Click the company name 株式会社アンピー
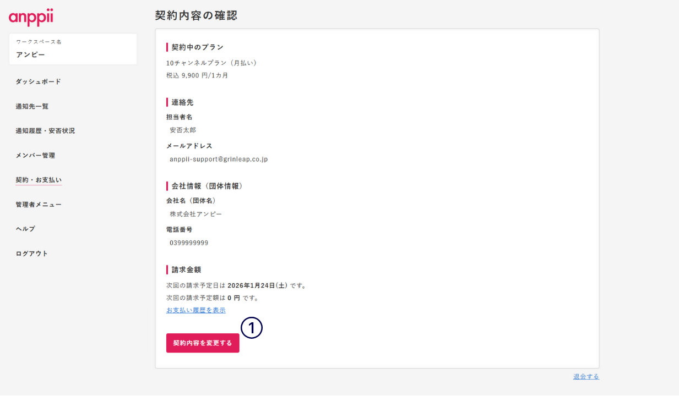The width and height of the screenshot is (679, 396). pos(195,214)
